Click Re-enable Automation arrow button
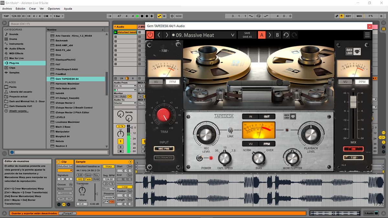The image size is (388, 218). tap(164, 16)
